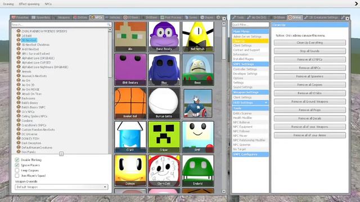Select 3D Nextbot Christmas category

click(x=35, y=45)
